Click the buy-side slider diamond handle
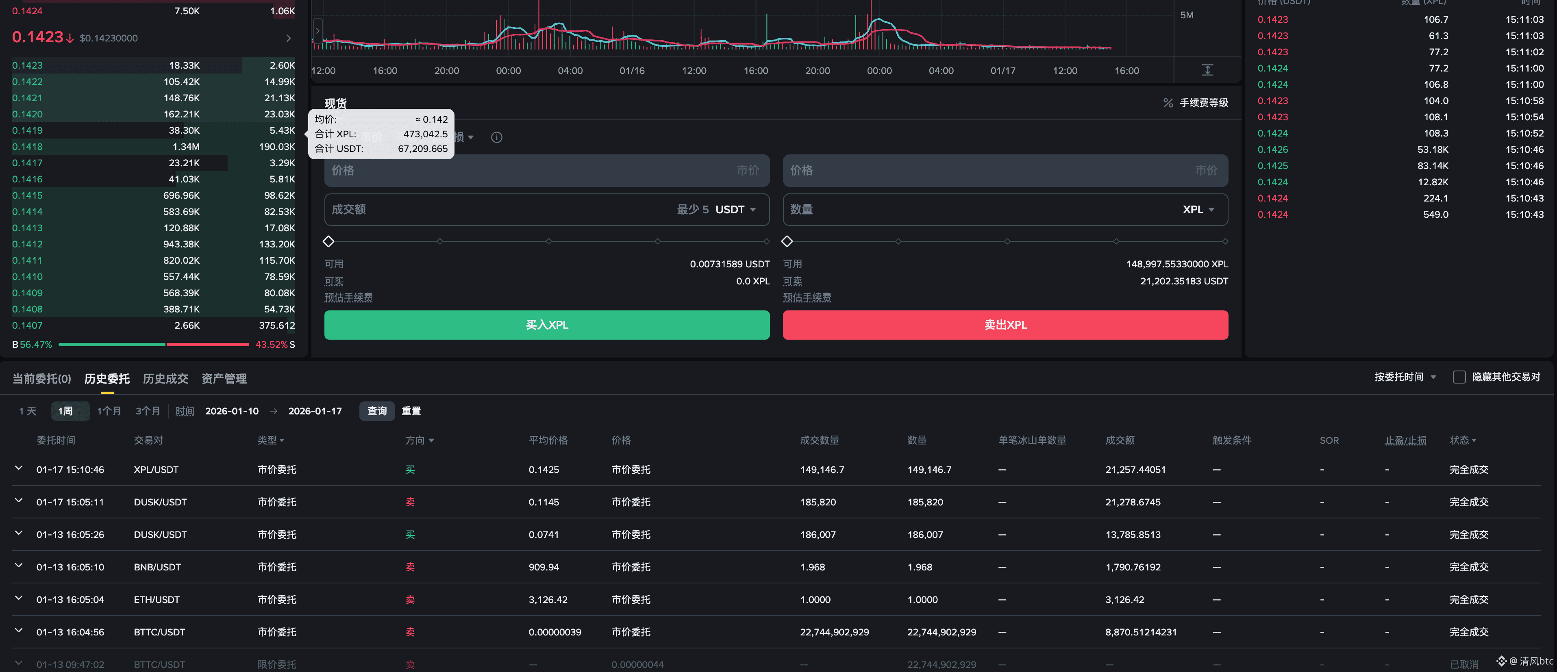Screen dimensions: 1557x672 [328, 241]
